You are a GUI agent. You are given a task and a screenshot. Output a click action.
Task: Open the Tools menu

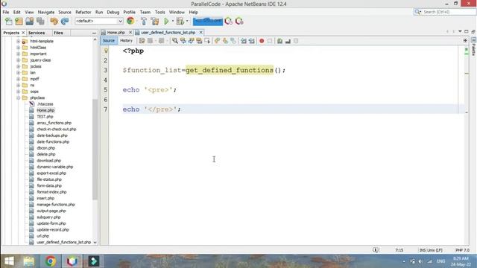[x=159, y=12]
